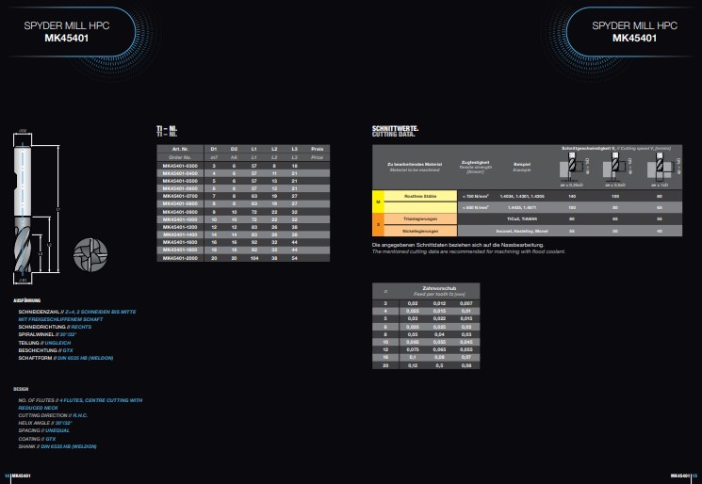The image size is (702, 484).
Task: Select article row MK45401-1800
Action: tap(243, 250)
